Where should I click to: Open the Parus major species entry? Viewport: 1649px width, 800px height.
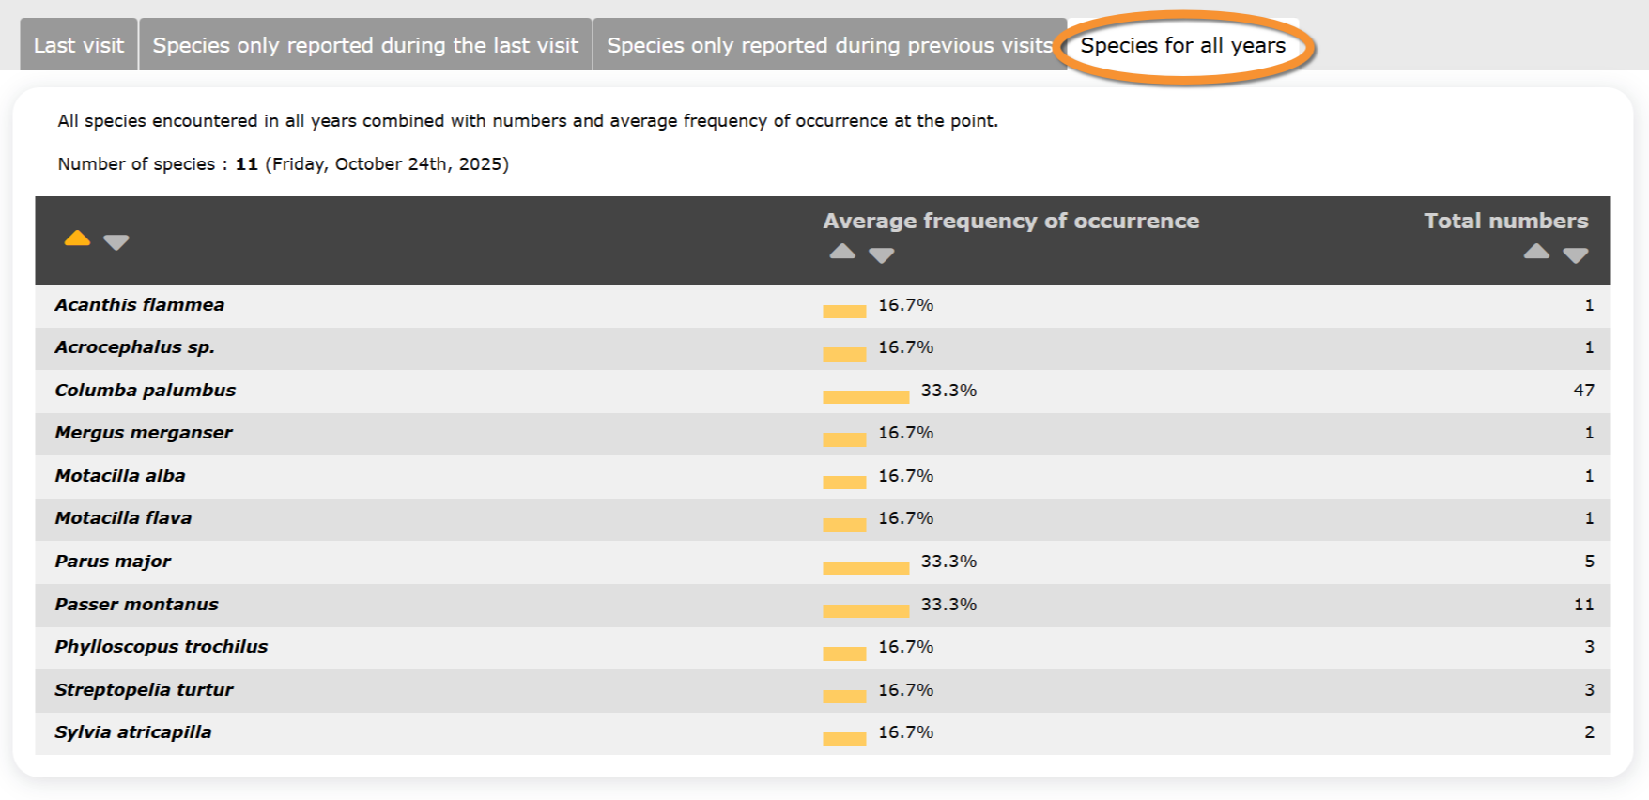(113, 562)
